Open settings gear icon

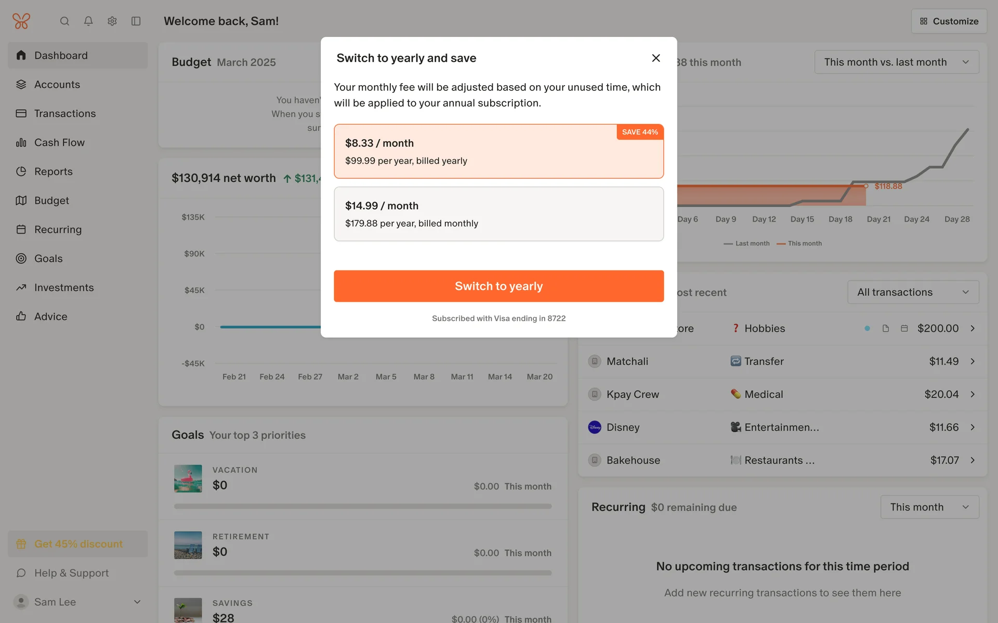(x=112, y=21)
